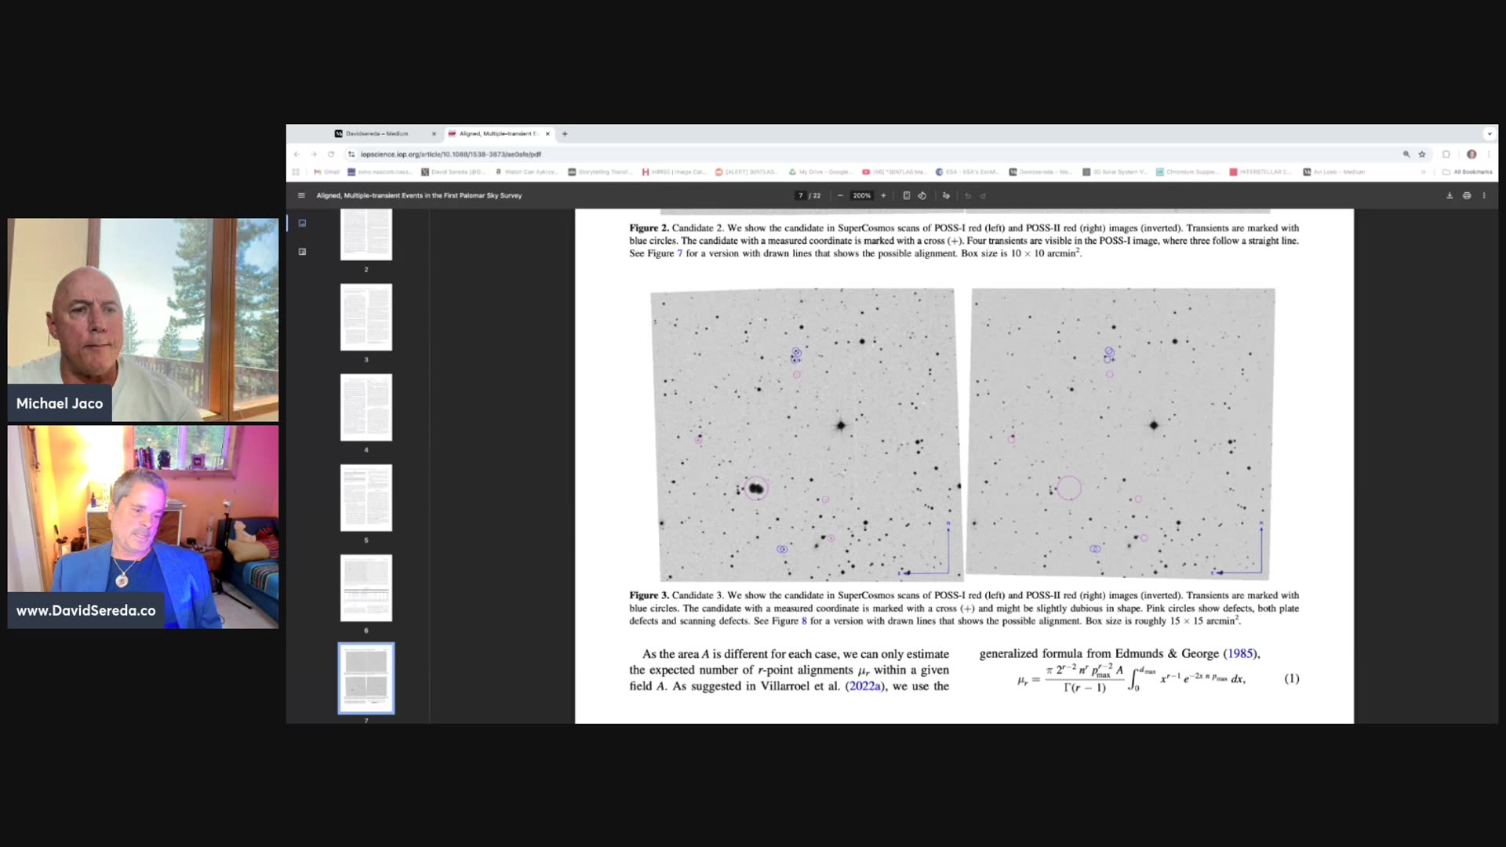This screenshot has width=1506, height=847.
Task: Open the annotation pen tool
Action: (946, 195)
